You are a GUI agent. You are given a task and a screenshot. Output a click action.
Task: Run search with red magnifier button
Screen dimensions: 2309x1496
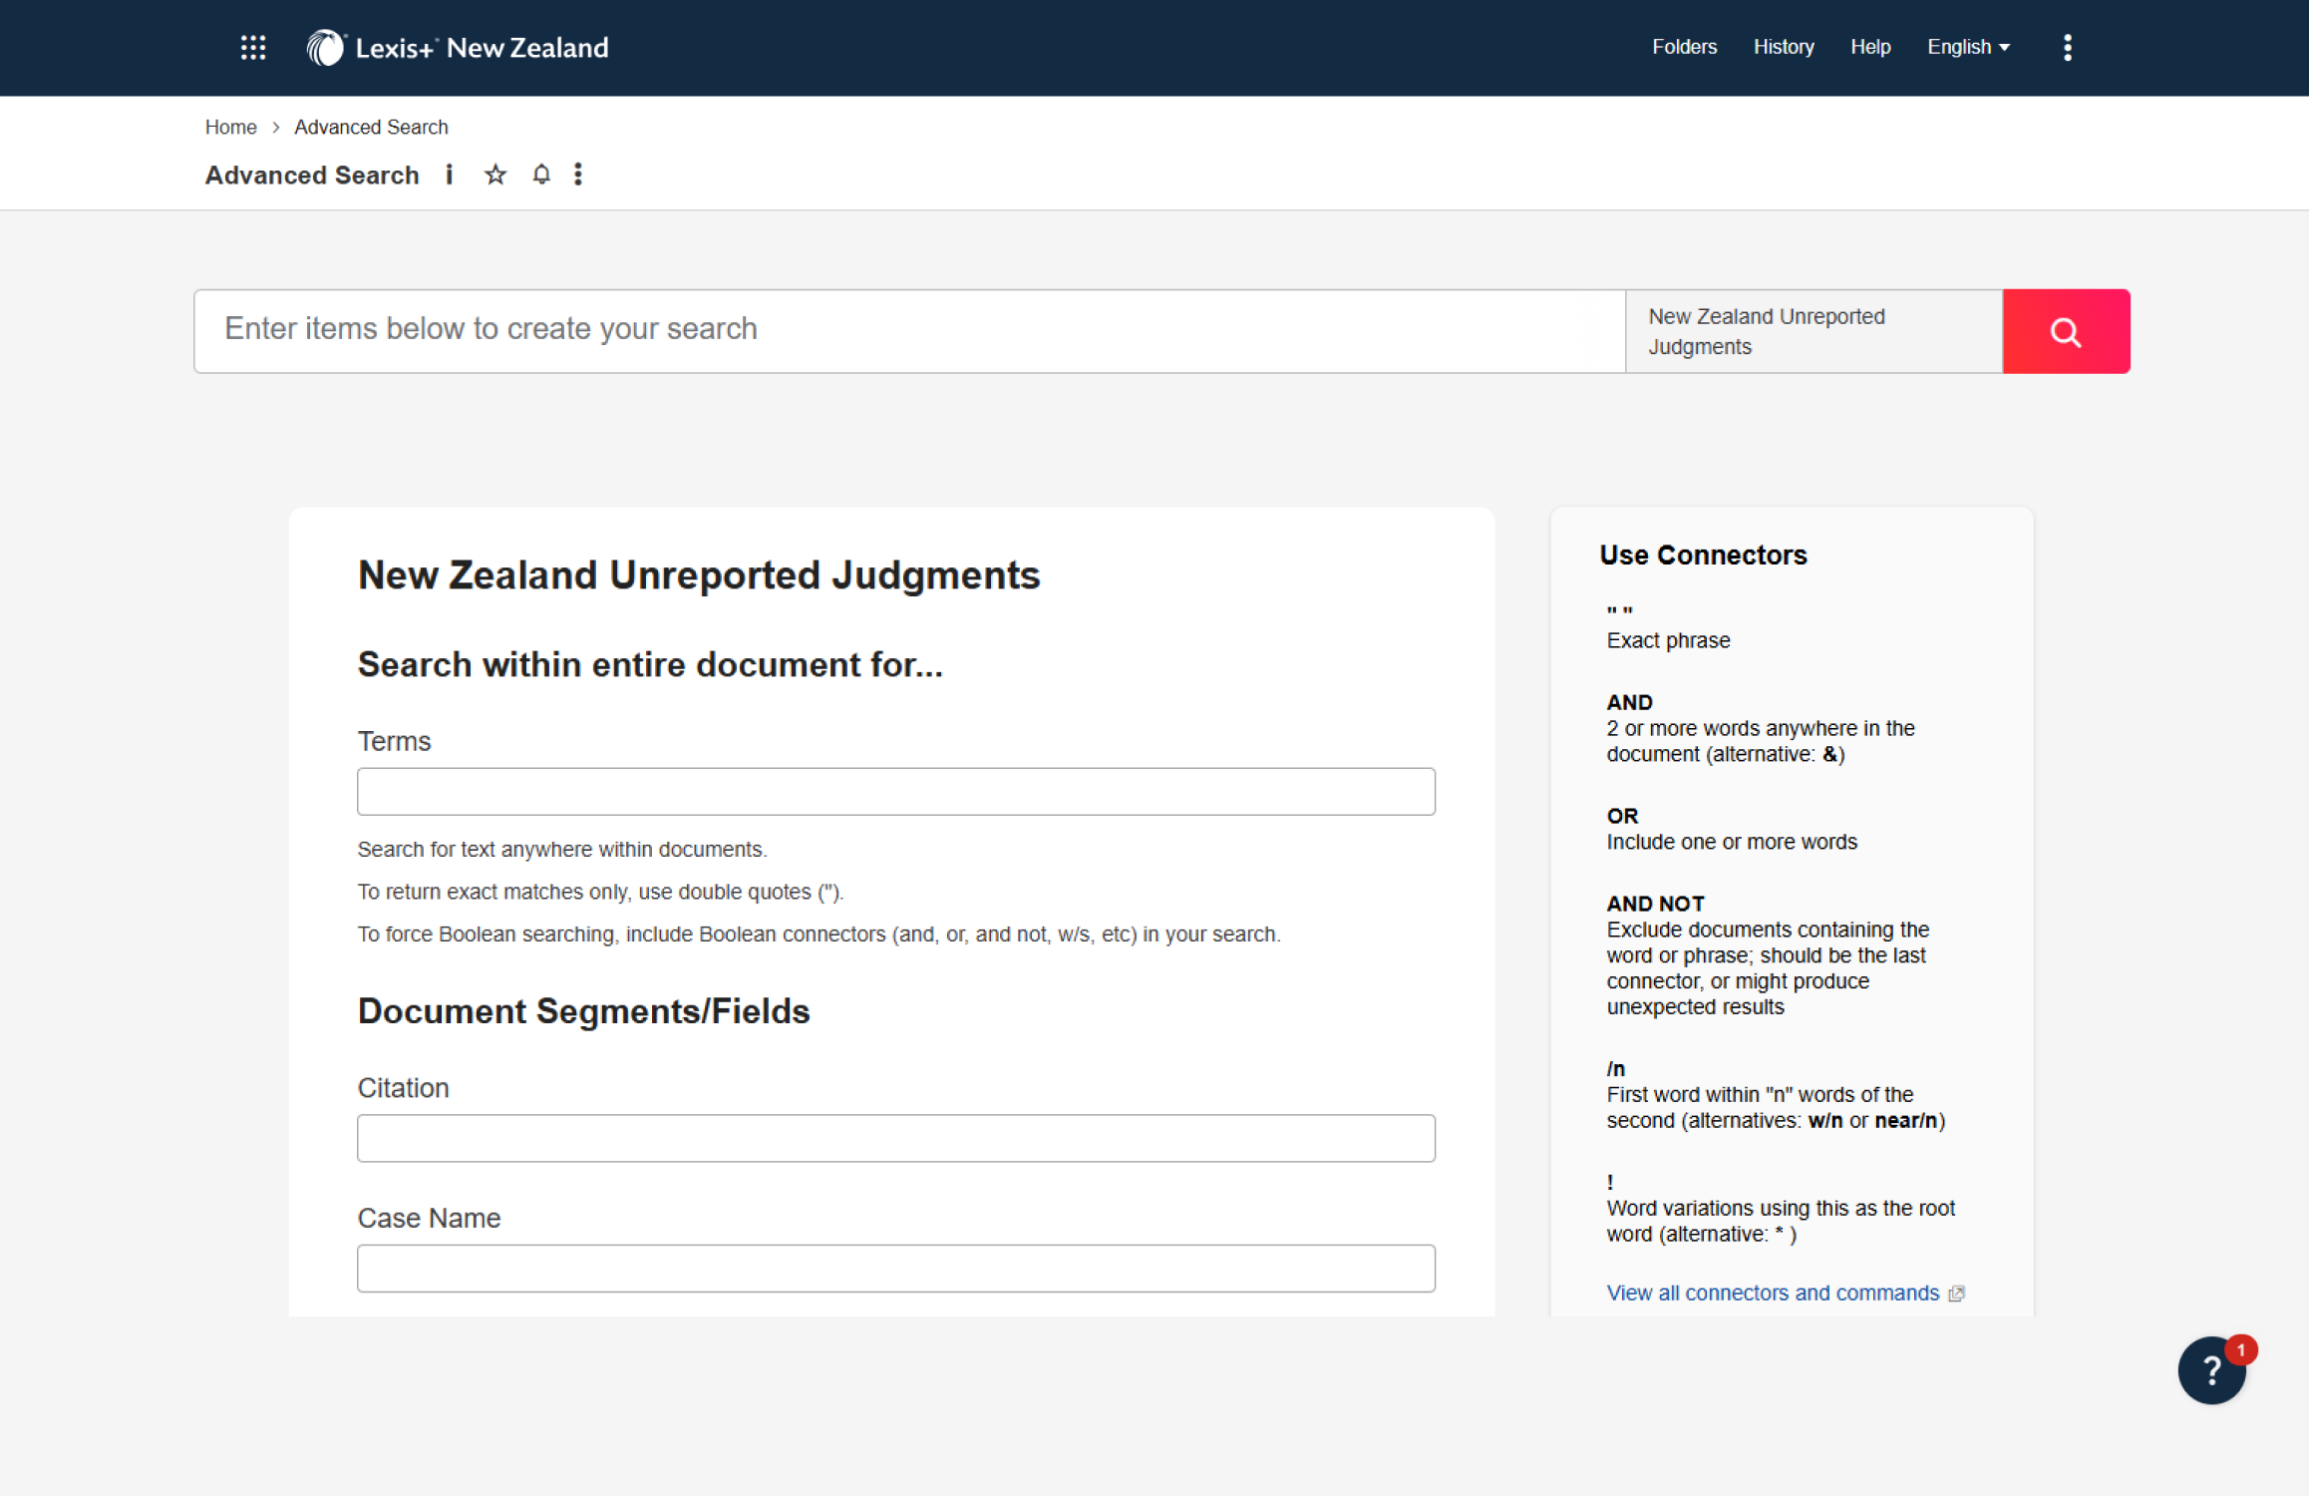[x=2066, y=331]
